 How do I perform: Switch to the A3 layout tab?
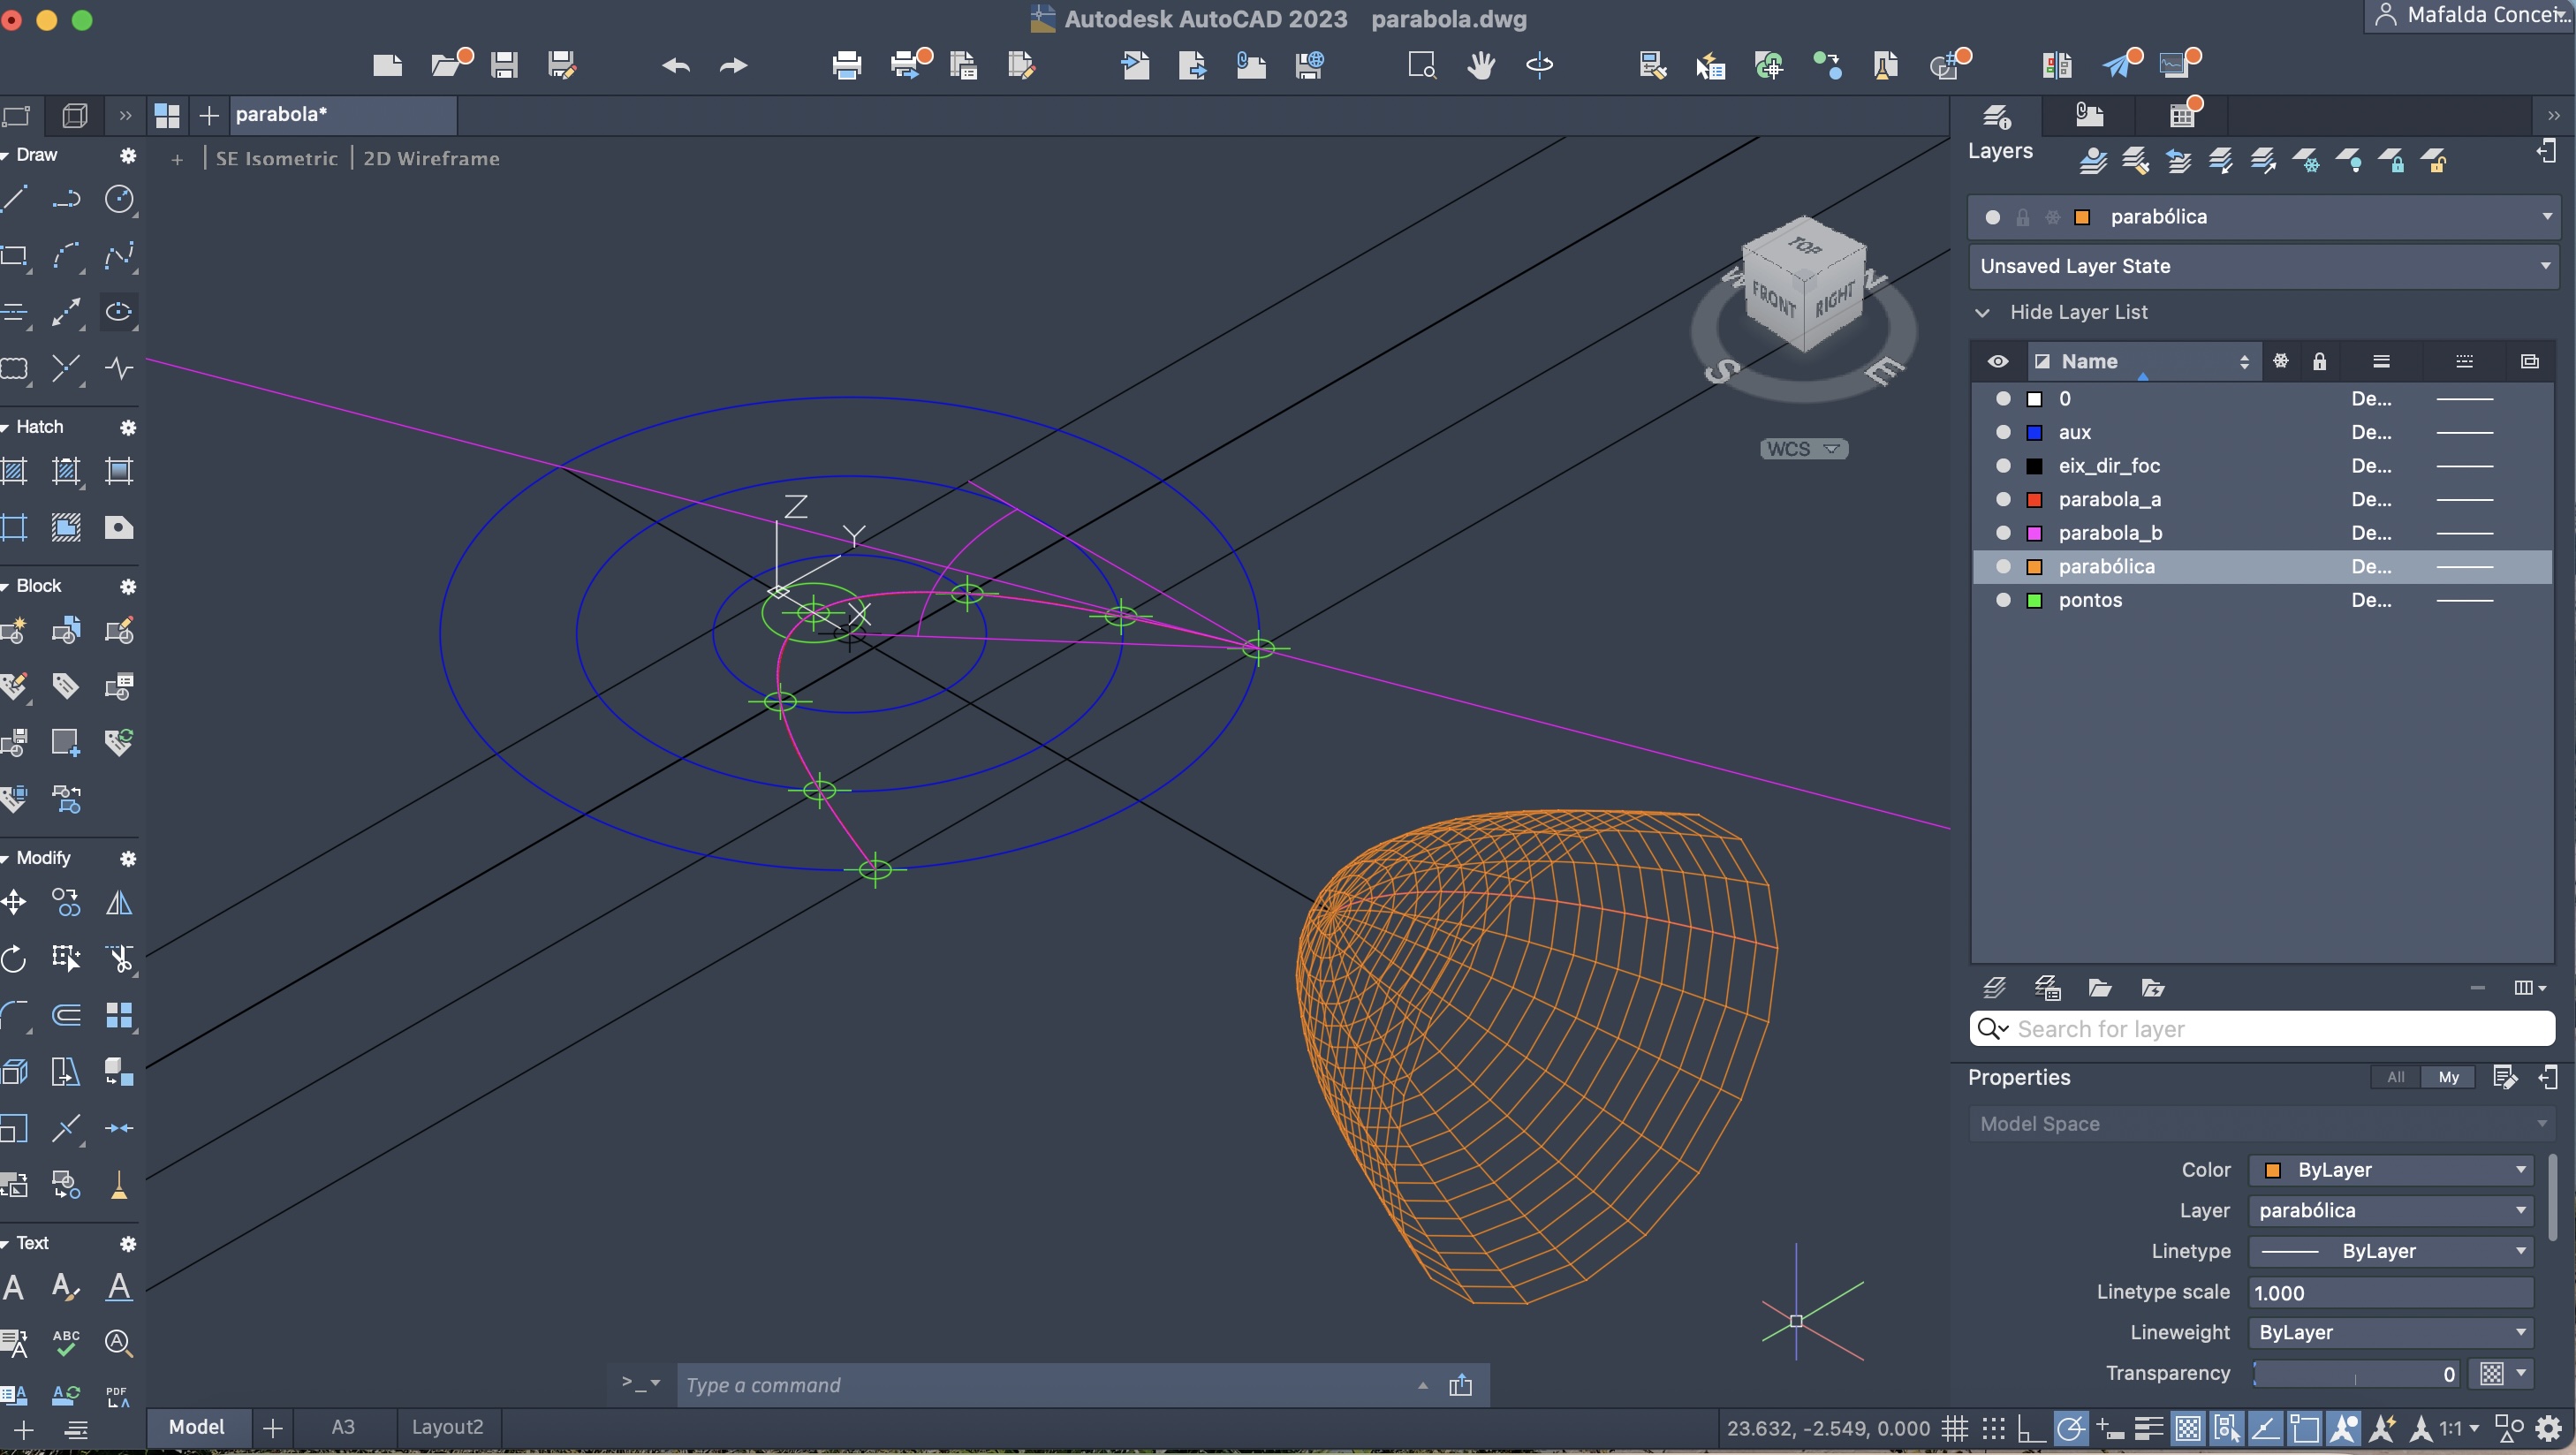(343, 1427)
